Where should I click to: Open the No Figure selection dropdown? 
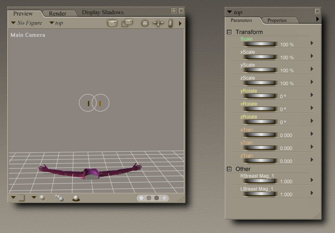27,23
